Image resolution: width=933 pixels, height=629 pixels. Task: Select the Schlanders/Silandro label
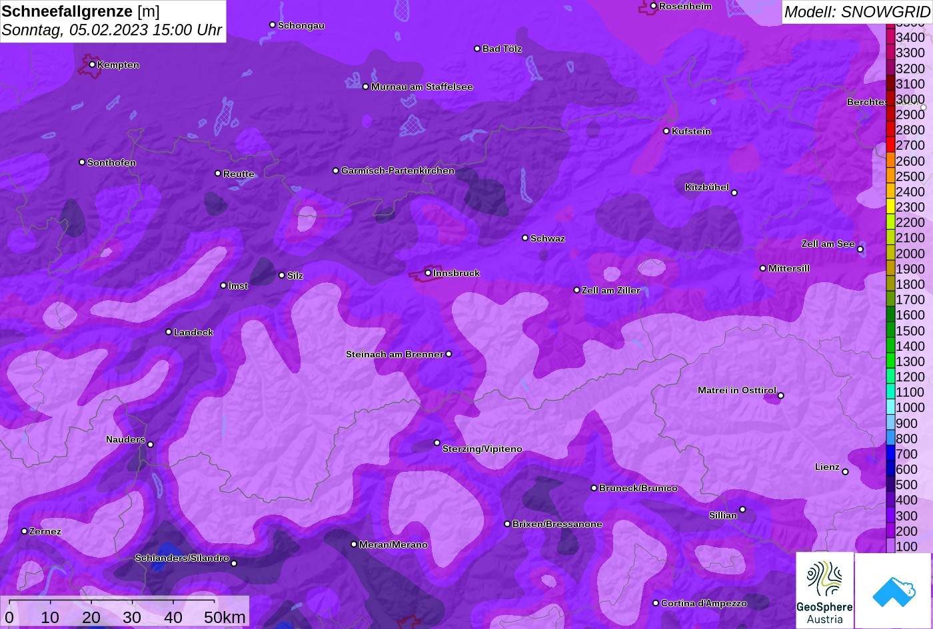pyautogui.click(x=182, y=558)
